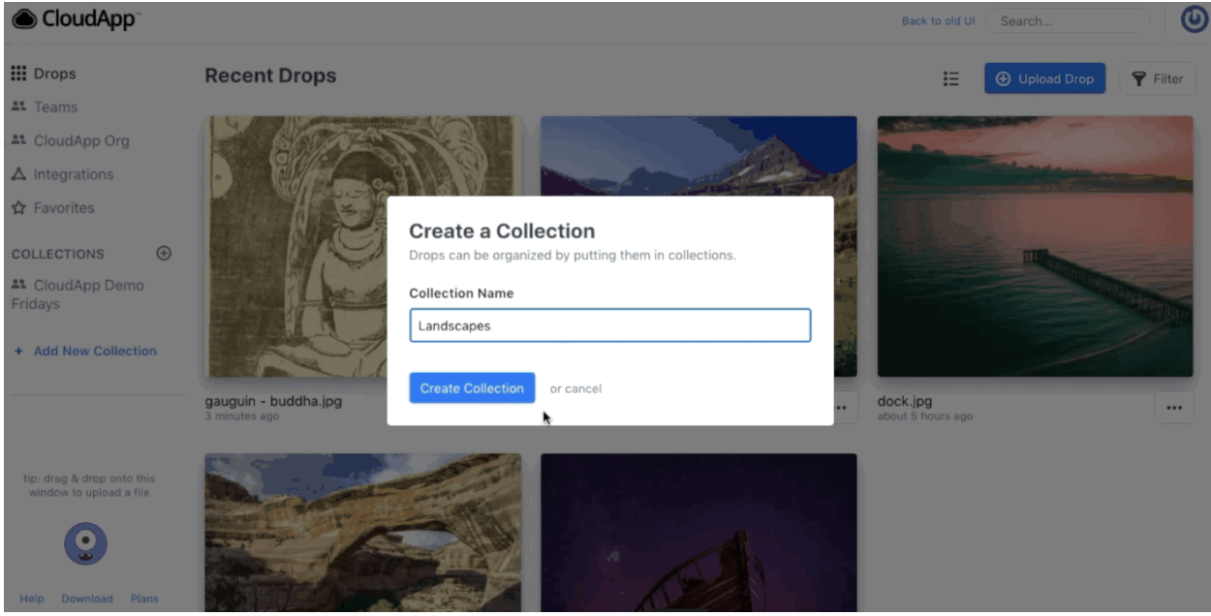Click inside the Collection Name field
The height and width of the screenshot is (616, 1211).
coord(607,327)
